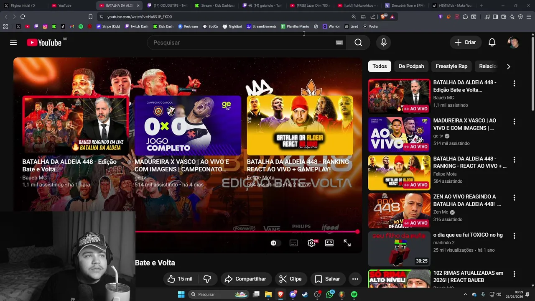Open a new browser tab with plus
Viewport: 535px width, 301px height.
click(481, 5)
